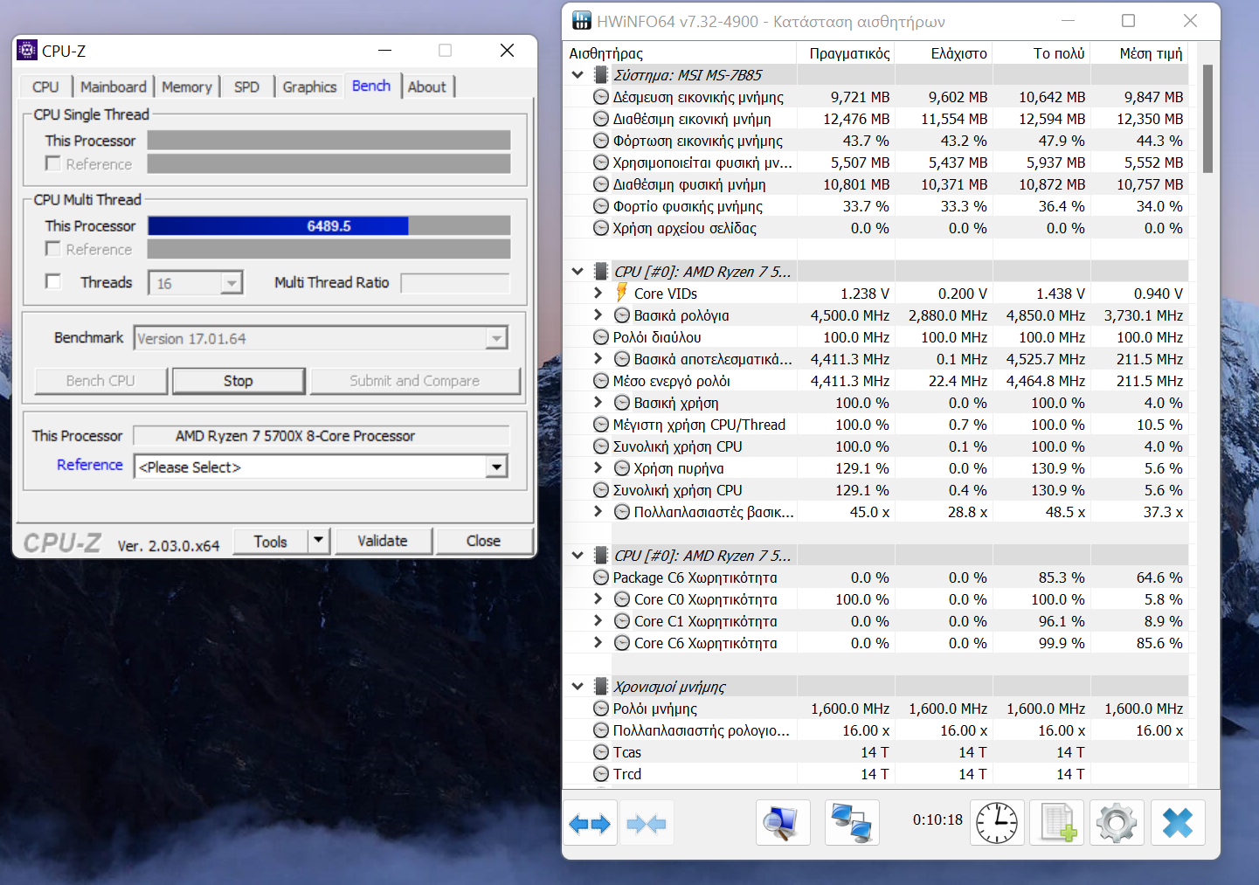Open the Threads count dropdown
The image size is (1259, 885).
(231, 283)
